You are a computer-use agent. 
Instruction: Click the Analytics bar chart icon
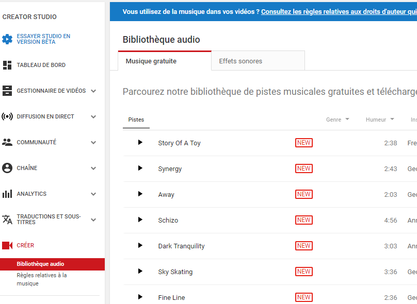coord(7,194)
